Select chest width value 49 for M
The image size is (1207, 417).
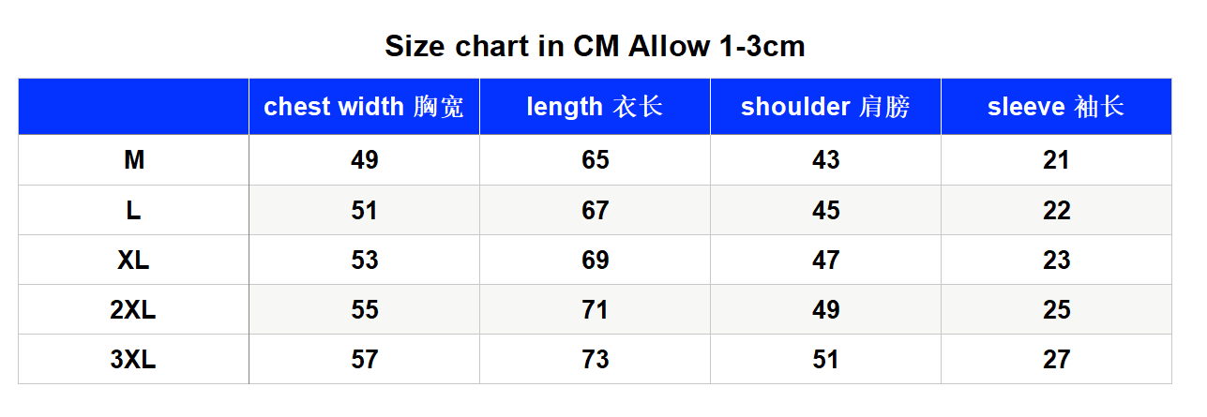click(x=364, y=160)
